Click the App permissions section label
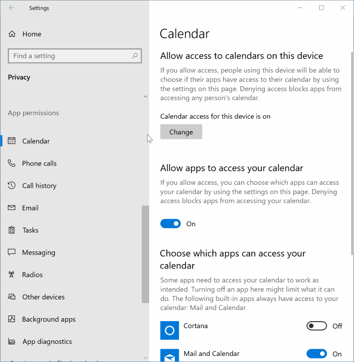The width and height of the screenshot is (354, 362). pos(33,113)
